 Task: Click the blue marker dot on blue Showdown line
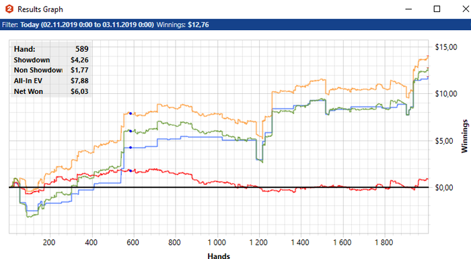[131, 148]
